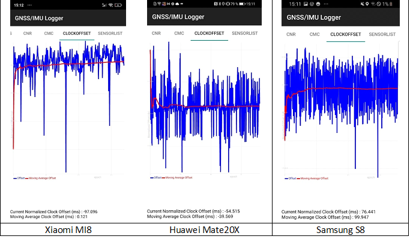Open the CMC tab on Samsung S8
This screenshot has height=242, width=413.
(315, 34)
